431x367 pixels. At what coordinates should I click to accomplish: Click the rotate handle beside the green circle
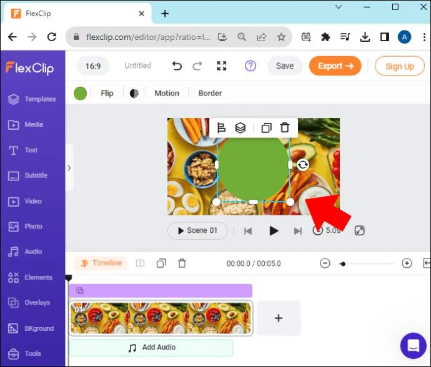click(302, 165)
